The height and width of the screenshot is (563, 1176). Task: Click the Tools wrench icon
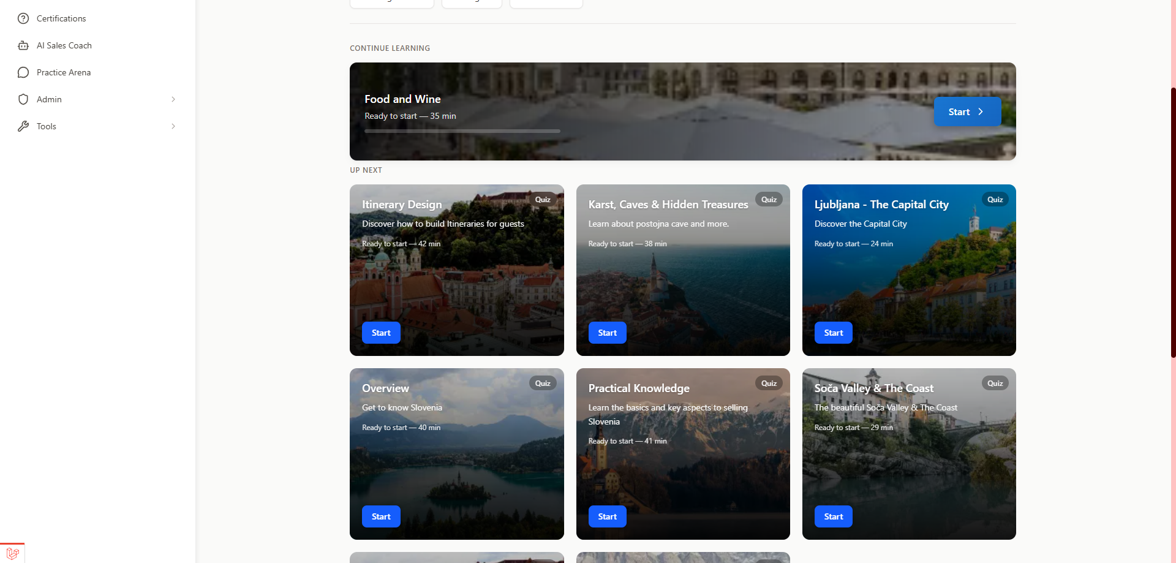pos(23,126)
